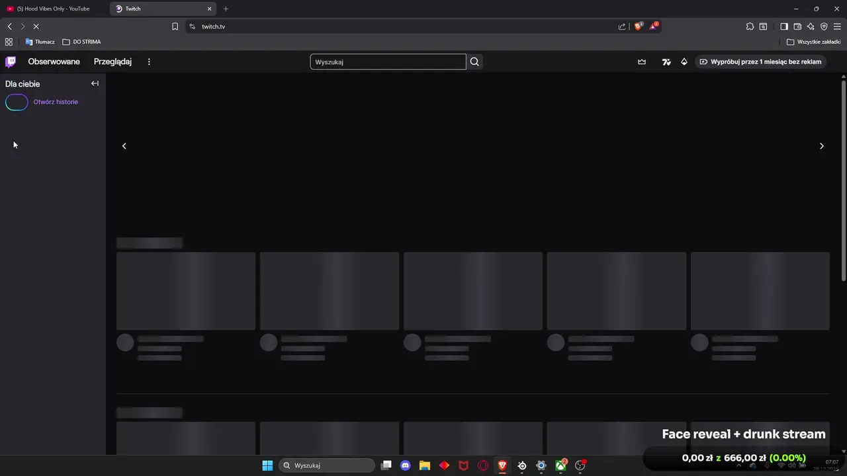This screenshot has height=476, width=847.
Task: Open the apps grid in bookmarks bar
Action: (9, 42)
